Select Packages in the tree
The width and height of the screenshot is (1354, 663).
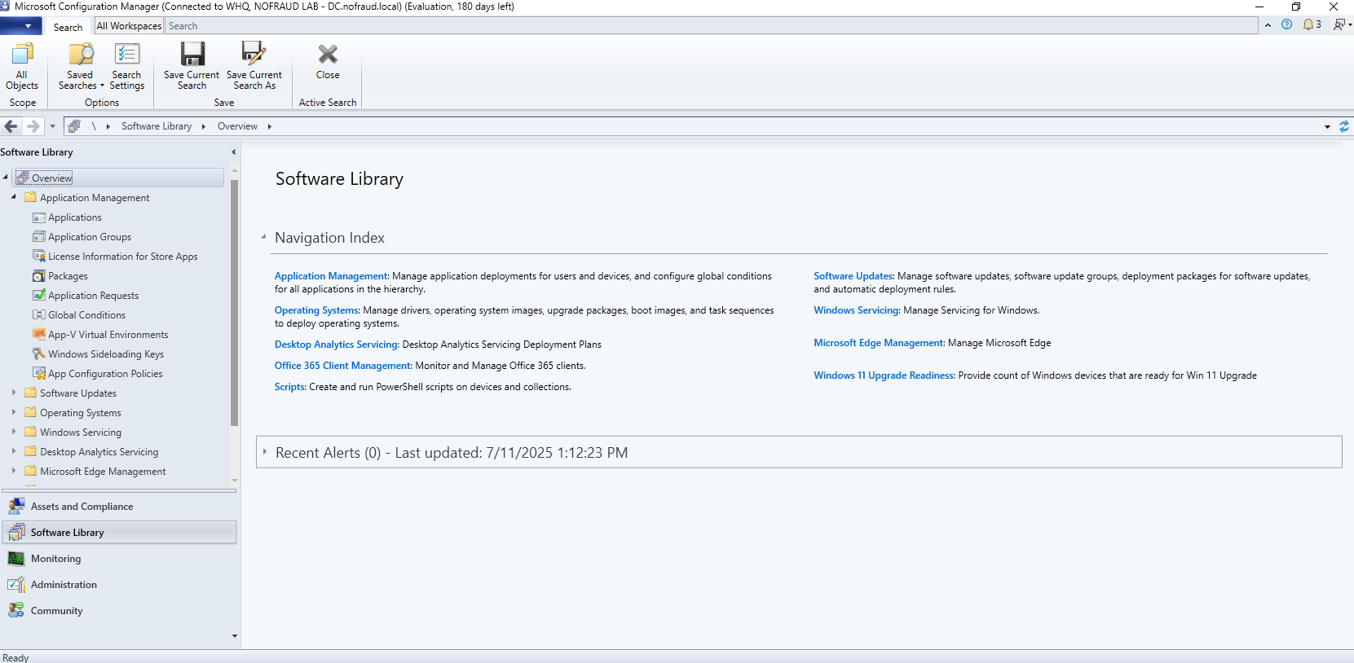[68, 276]
